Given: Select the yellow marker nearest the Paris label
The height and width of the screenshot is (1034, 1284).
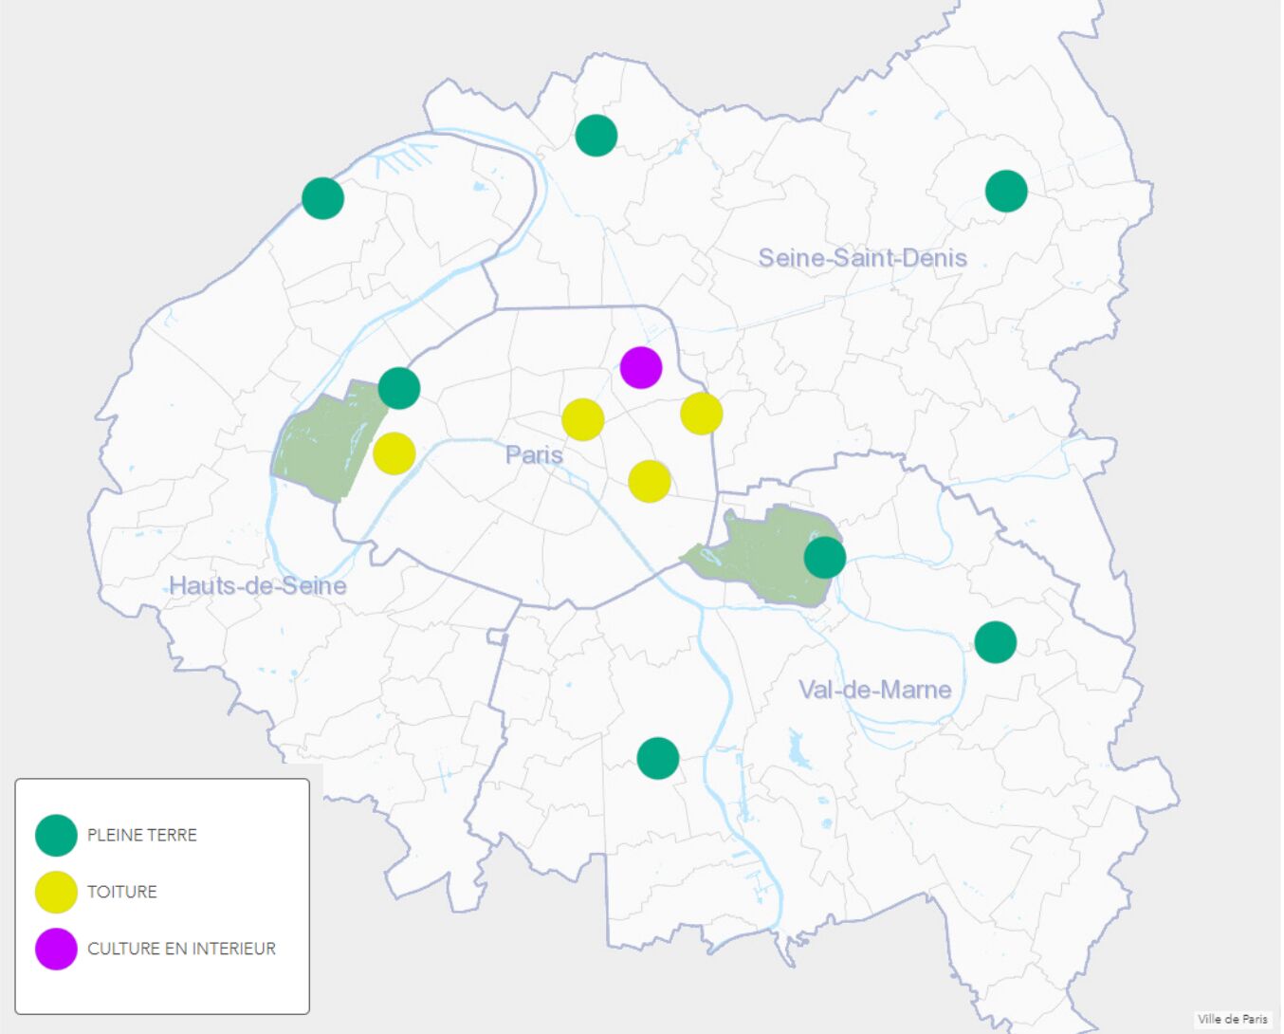Looking at the screenshot, I should tap(583, 420).
